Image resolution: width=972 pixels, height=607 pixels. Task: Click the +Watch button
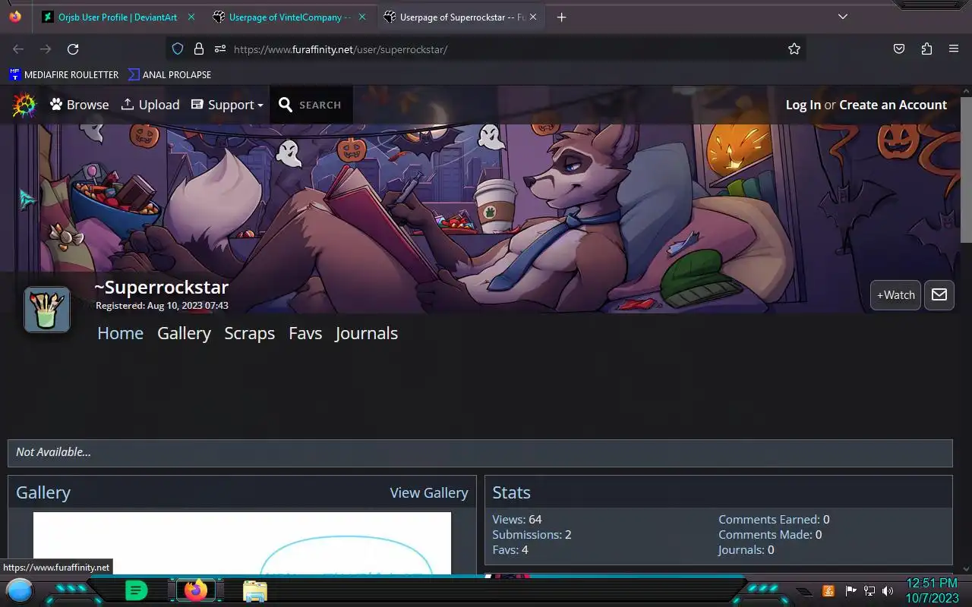(896, 295)
